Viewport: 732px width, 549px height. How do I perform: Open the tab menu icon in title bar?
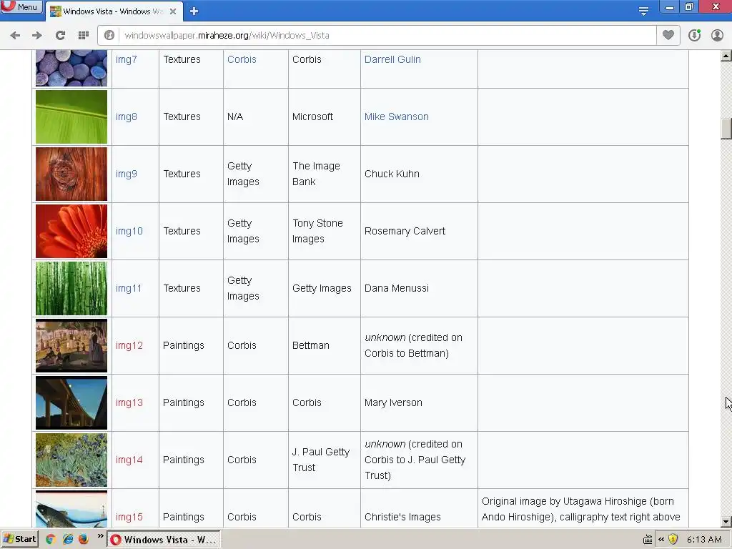point(643,11)
